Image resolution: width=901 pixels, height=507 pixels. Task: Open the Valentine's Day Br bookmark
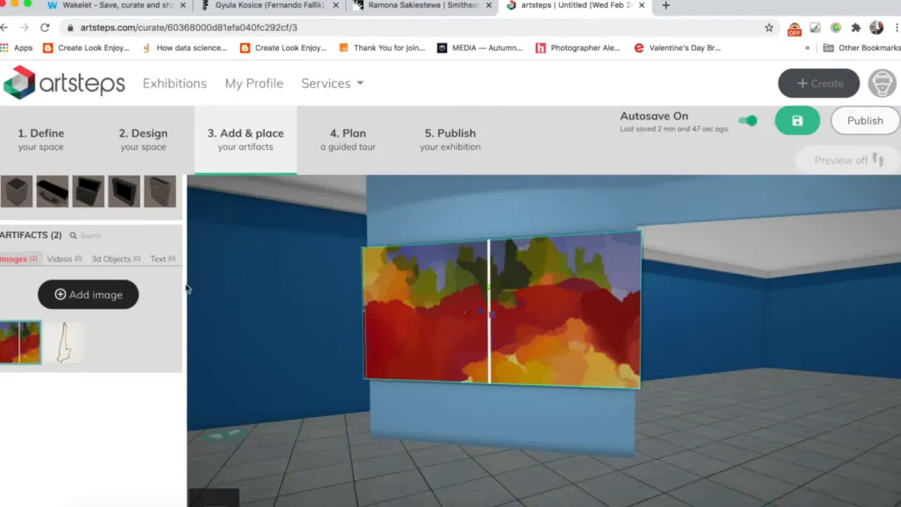point(677,48)
